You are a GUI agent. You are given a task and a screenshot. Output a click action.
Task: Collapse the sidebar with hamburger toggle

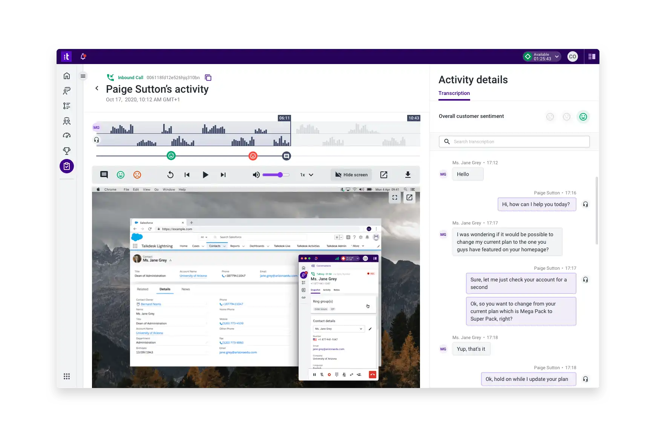coord(83,76)
